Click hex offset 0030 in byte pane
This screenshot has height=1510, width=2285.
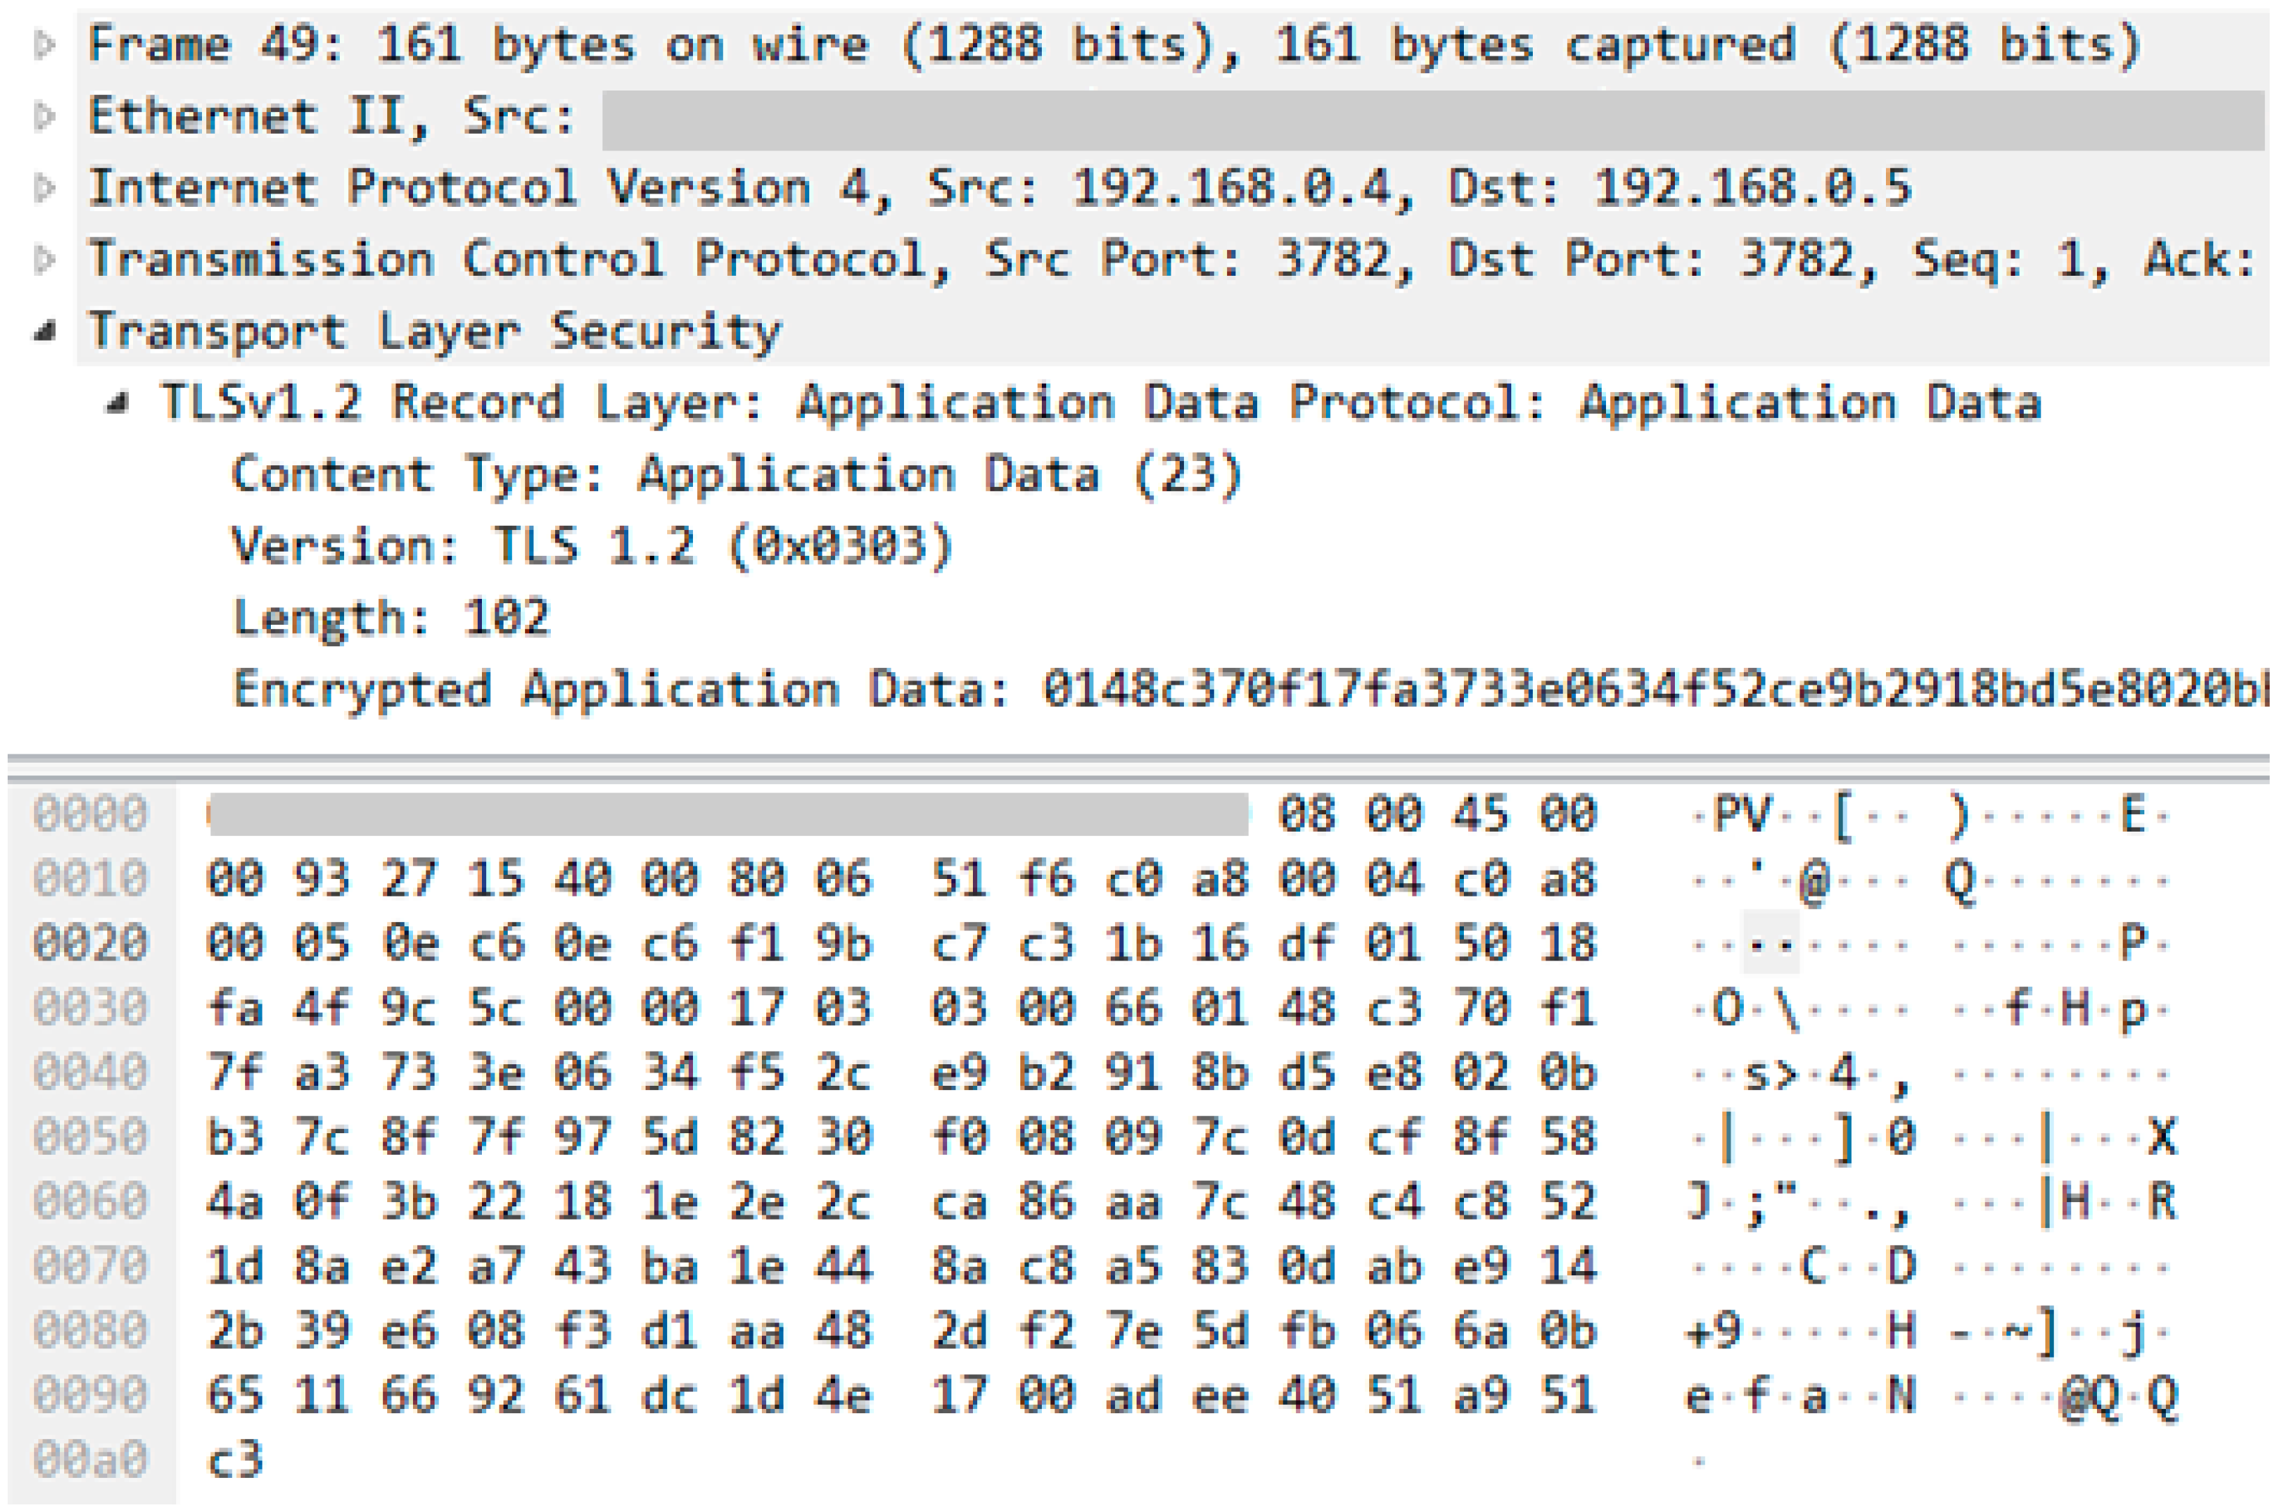91,1009
